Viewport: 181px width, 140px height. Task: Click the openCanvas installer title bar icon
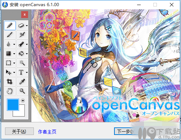[5, 5]
